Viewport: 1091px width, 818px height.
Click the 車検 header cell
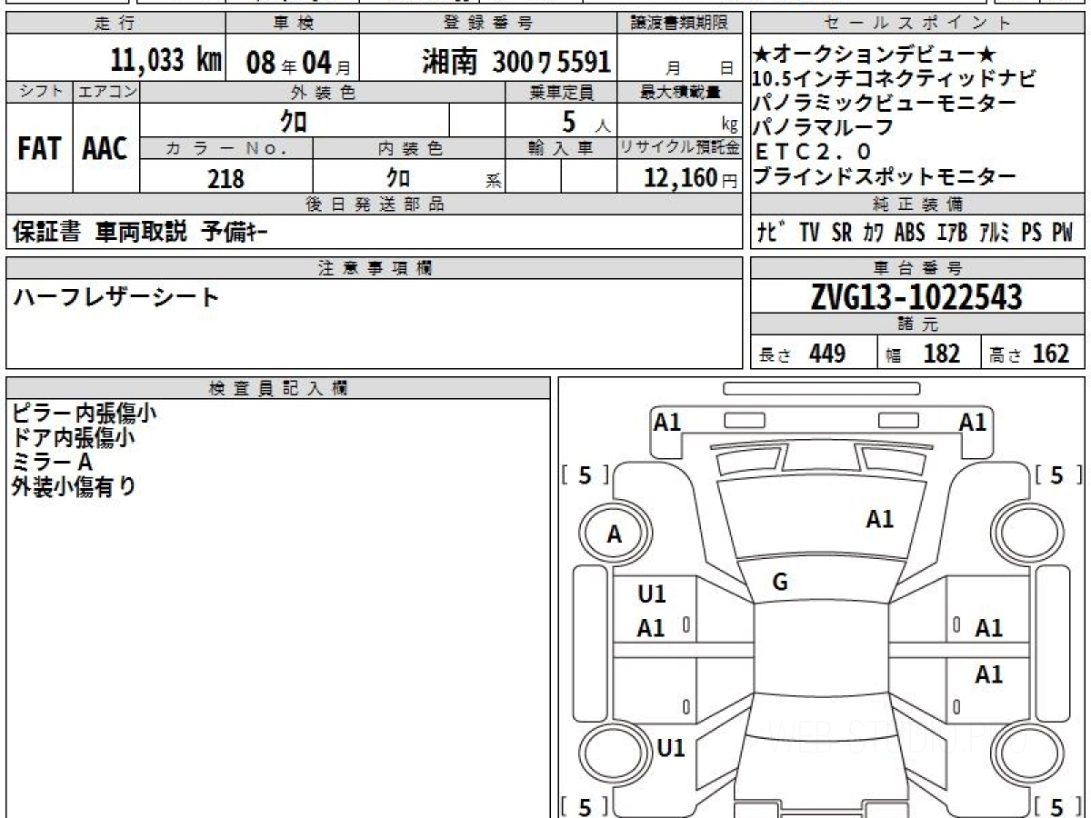[x=292, y=24]
